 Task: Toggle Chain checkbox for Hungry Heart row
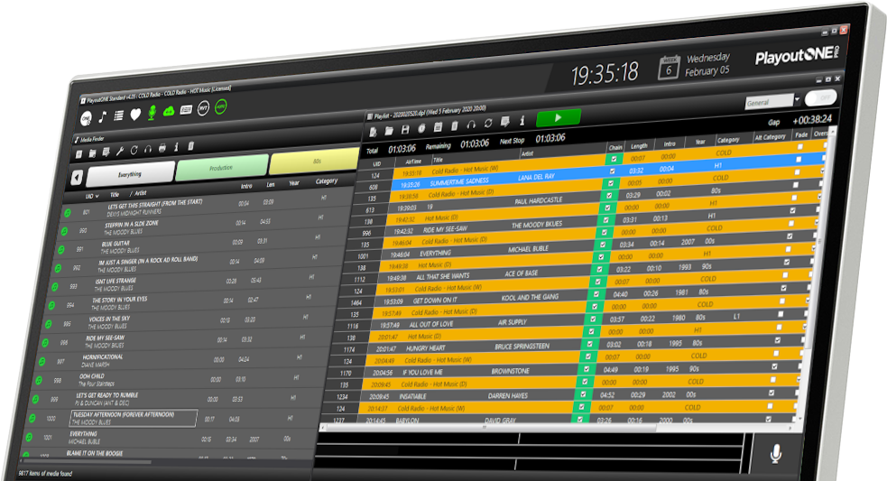click(589, 344)
